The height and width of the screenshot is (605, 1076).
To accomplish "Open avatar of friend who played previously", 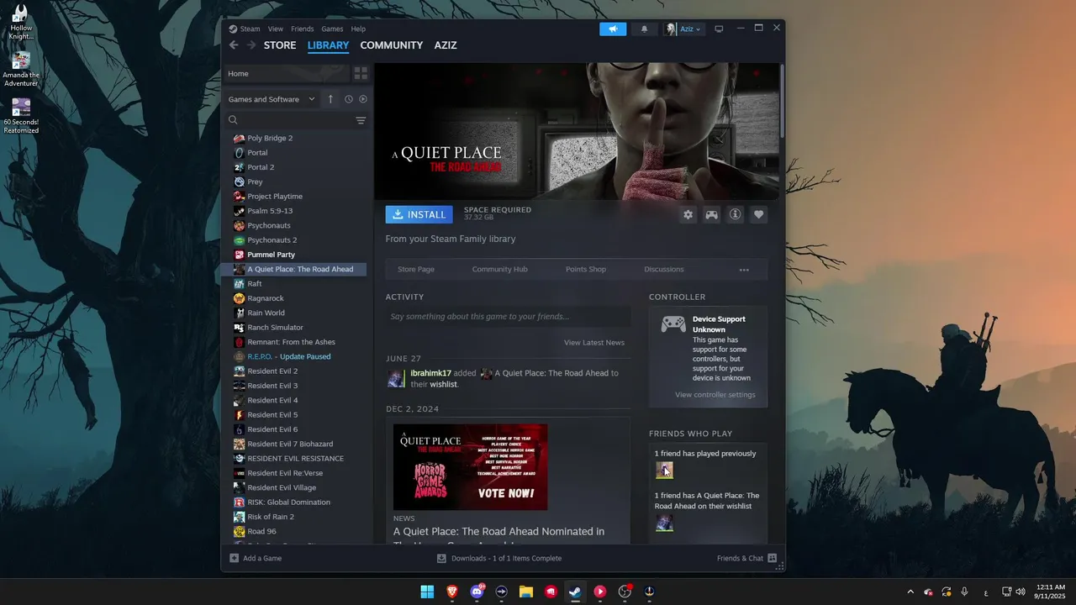I will pos(664,471).
